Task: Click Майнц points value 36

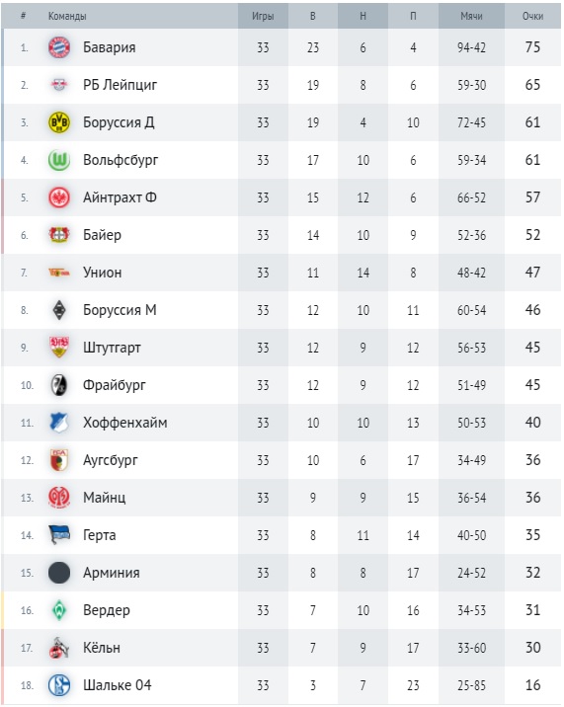Action: (532, 498)
